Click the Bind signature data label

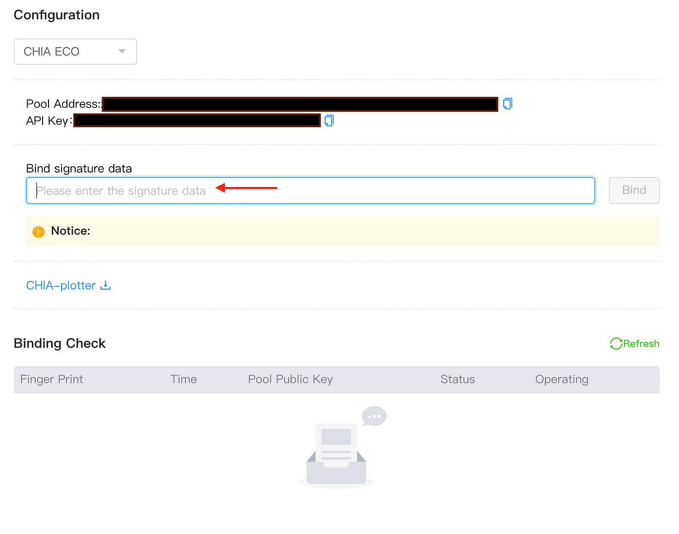pos(79,169)
